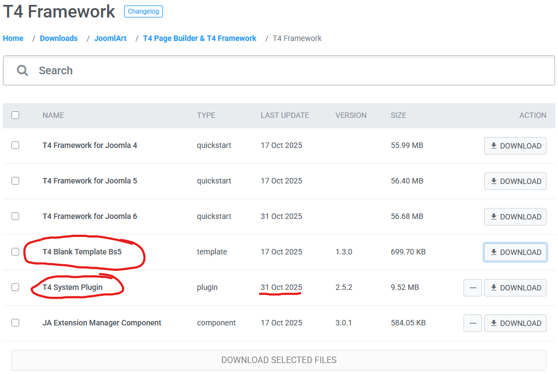The width and height of the screenshot is (558, 374).
Task: Select the T4 System Plugin name
Action: pyautogui.click(x=73, y=287)
